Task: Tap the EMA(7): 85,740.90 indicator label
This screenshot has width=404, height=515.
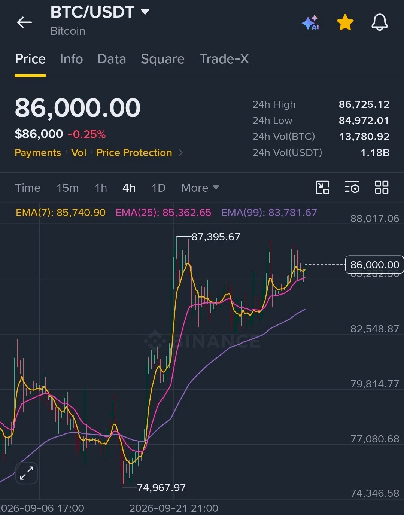Action: click(x=61, y=213)
